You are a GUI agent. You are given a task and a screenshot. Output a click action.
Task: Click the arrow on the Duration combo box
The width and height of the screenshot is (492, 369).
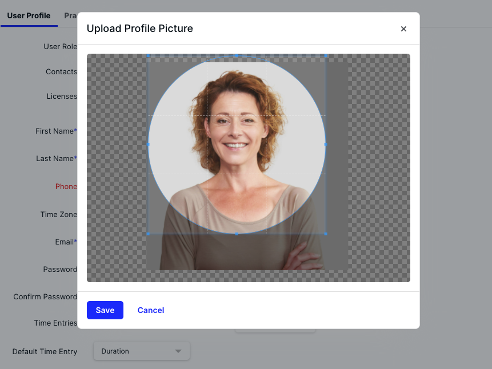pyautogui.click(x=178, y=351)
